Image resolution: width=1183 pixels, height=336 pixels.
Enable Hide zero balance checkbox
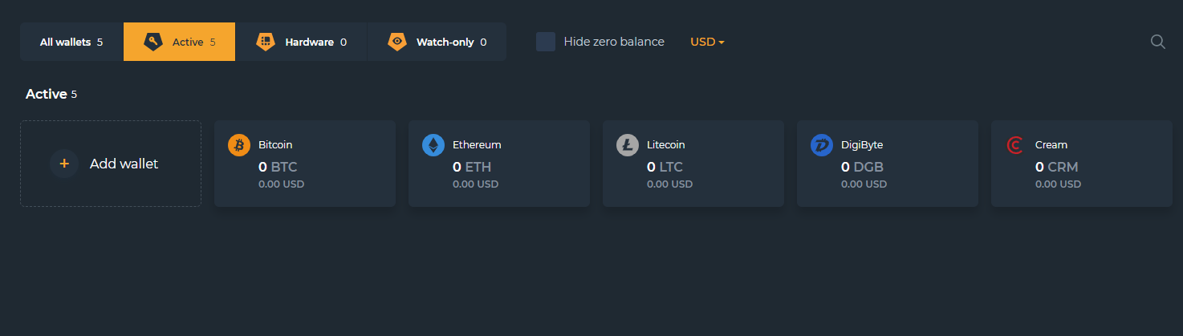point(546,42)
